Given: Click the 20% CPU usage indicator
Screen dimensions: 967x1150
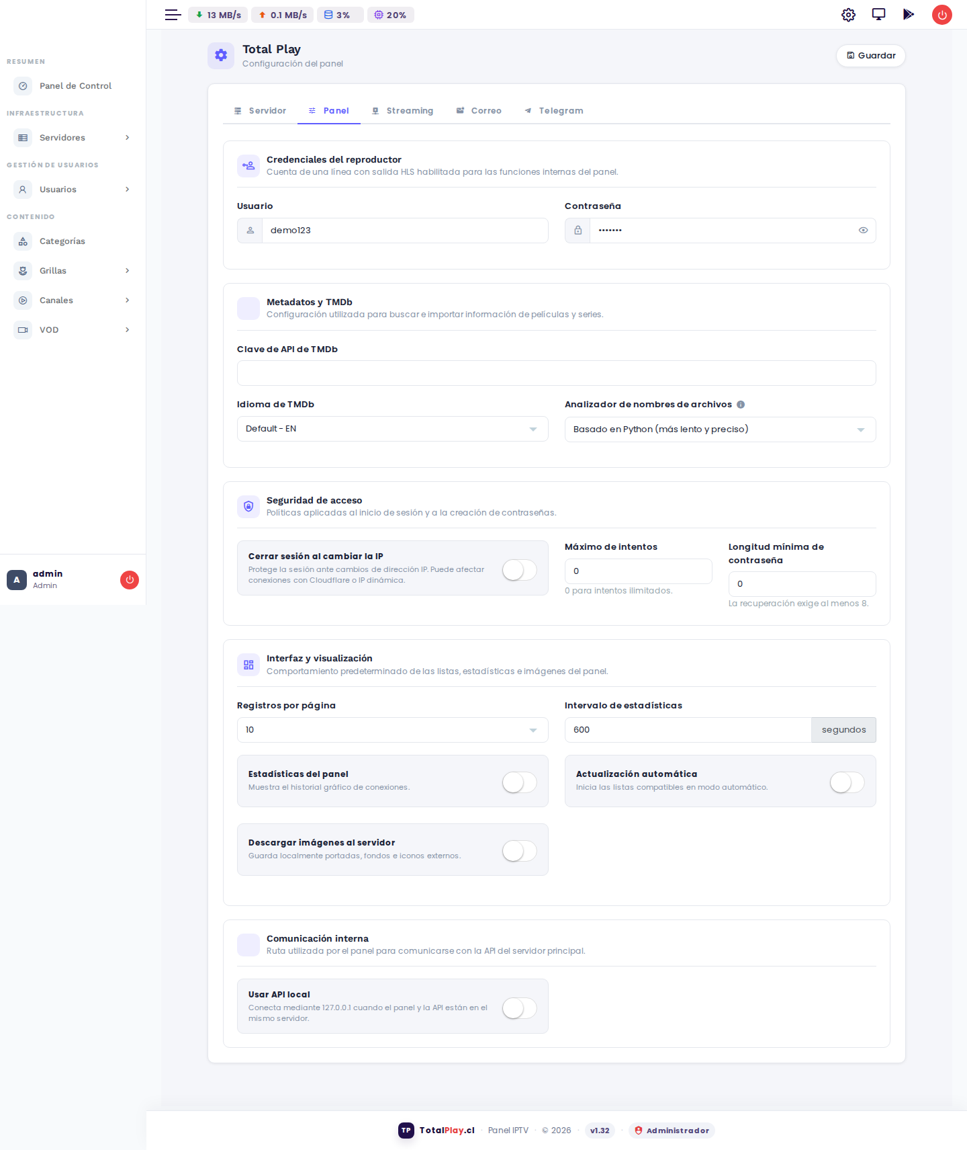Looking at the screenshot, I should [x=391, y=15].
